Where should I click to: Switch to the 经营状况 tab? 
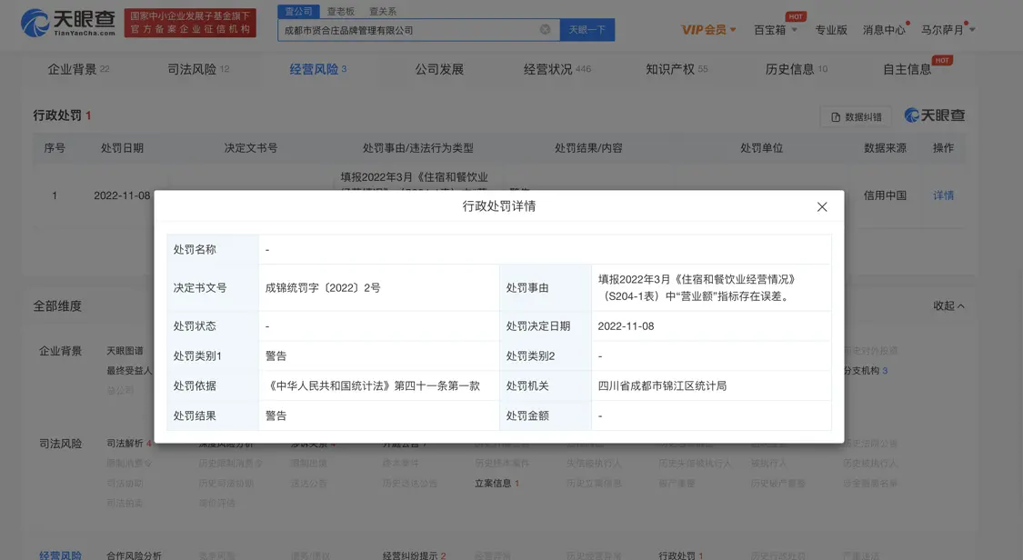557,69
